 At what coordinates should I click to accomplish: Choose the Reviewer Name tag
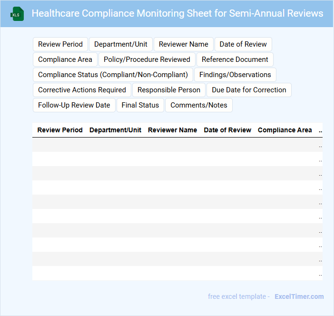click(183, 44)
